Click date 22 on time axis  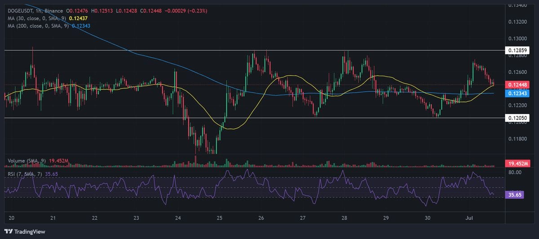95,218
